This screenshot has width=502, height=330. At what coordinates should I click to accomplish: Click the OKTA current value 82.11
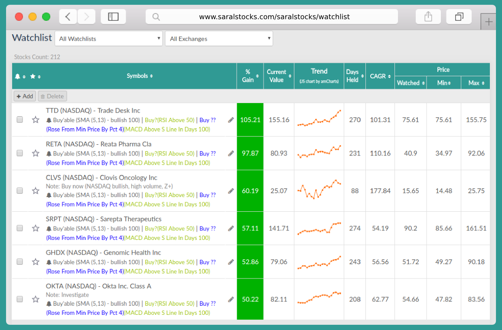279,299
